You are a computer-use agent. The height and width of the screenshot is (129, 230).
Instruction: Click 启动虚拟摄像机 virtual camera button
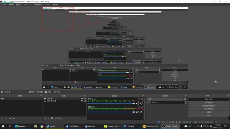(x=209, y=106)
